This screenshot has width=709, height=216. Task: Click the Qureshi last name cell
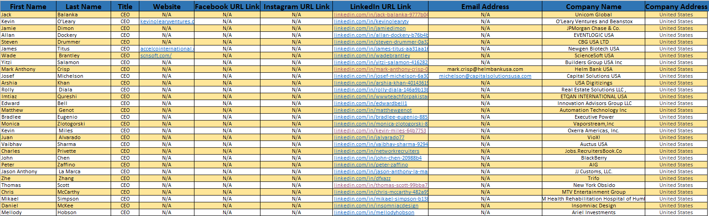(84, 96)
